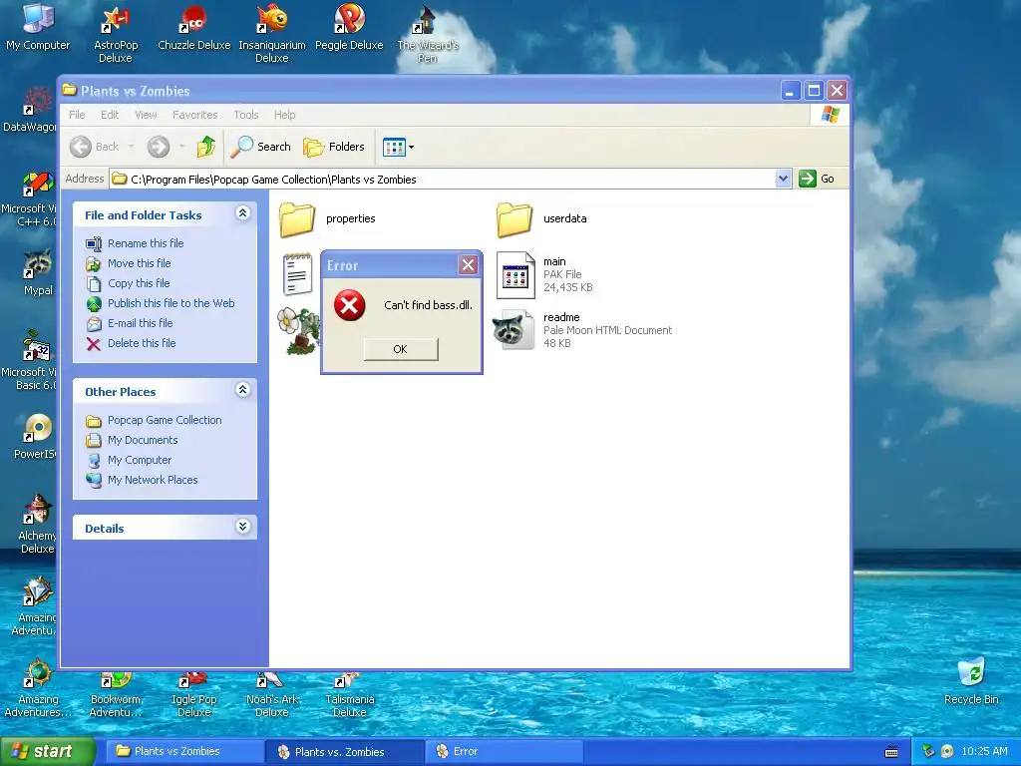Viewport: 1021px width, 766px height.
Task: Open the File menu
Action: pyautogui.click(x=77, y=115)
